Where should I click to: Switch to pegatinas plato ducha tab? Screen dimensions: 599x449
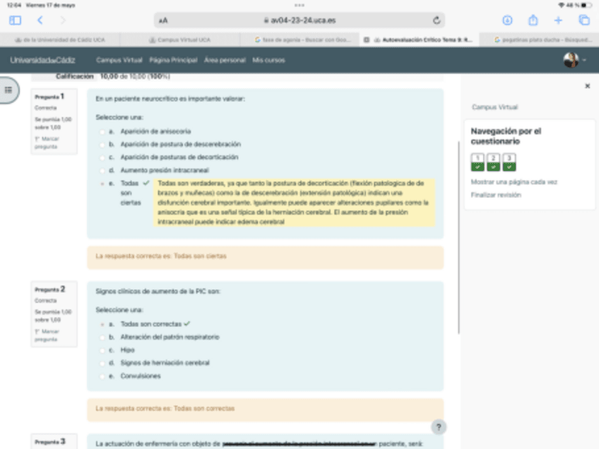[x=539, y=40]
